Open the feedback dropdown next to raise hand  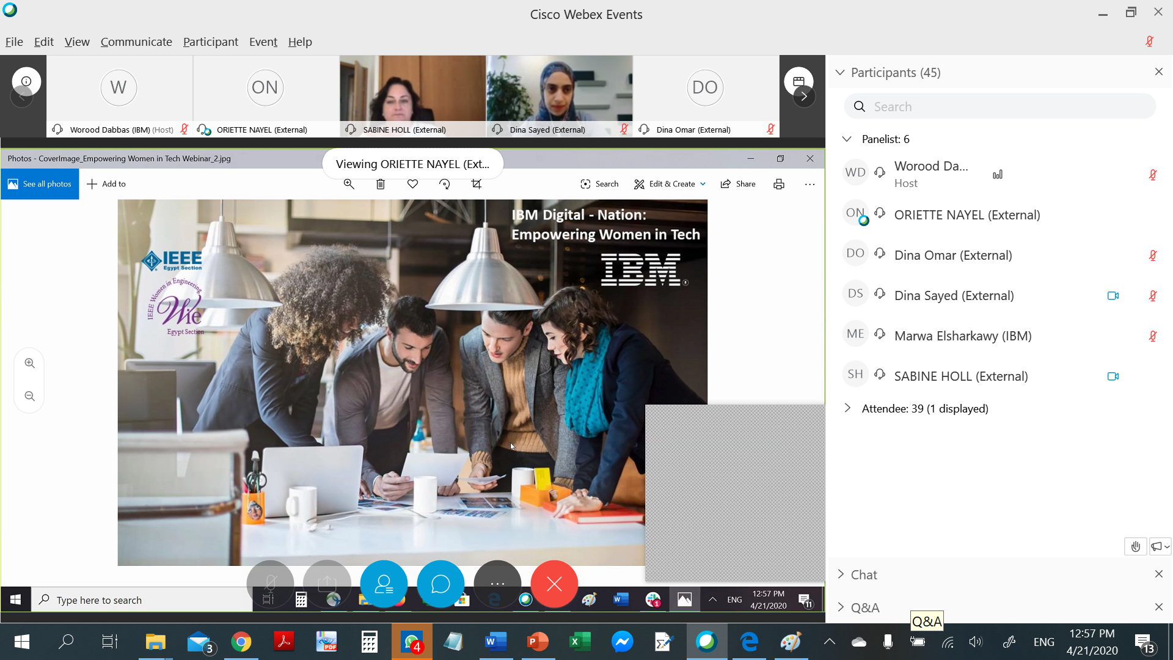coord(1160,546)
